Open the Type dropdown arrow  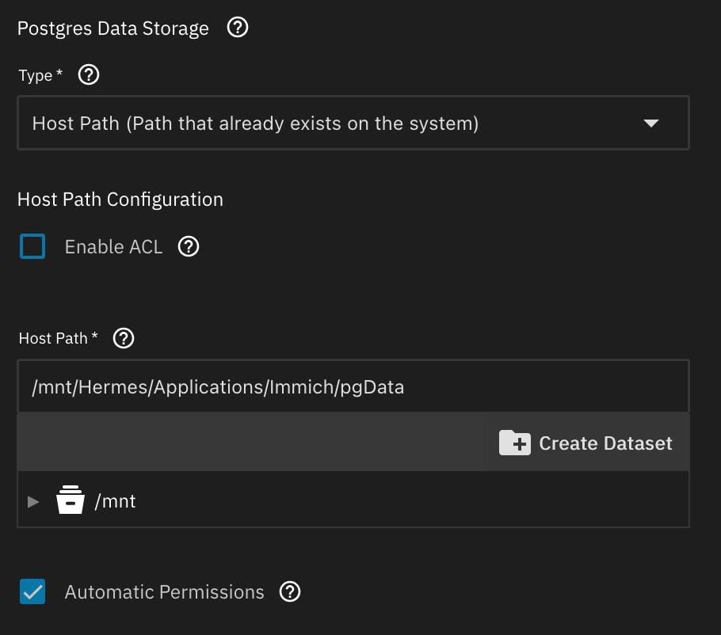[x=650, y=124]
